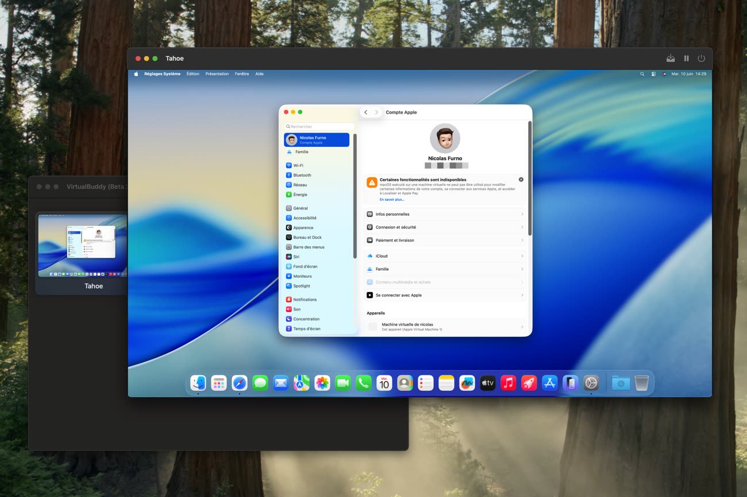Open Photos from the Dock
The height and width of the screenshot is (497, 747).
click(x=322, y=383)
